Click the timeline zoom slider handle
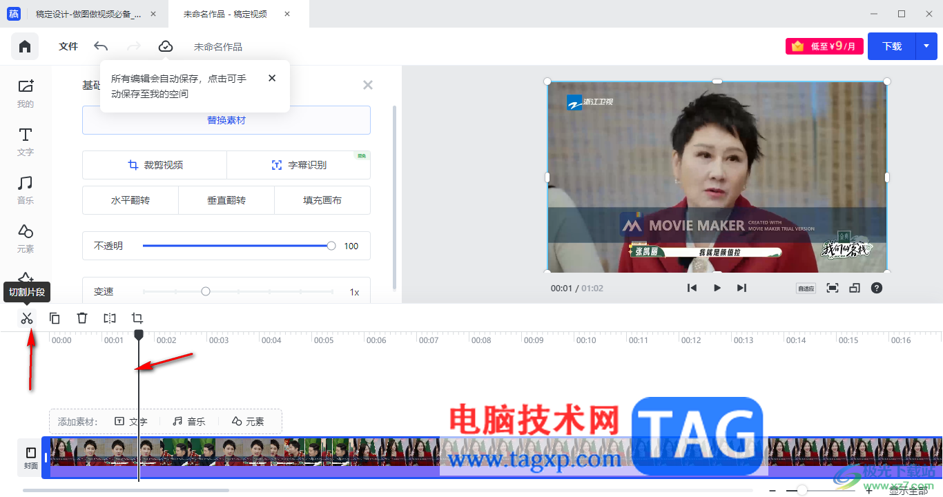Screen dimensions: 943x497 (801, 490)
